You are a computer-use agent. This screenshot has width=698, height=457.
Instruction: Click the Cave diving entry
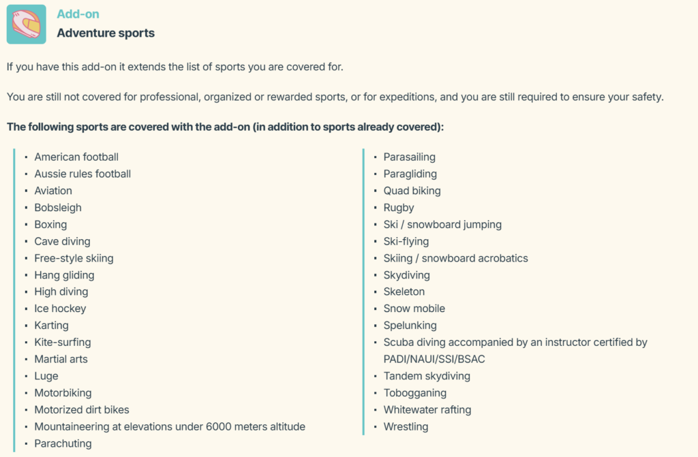[x=62, y=241]
